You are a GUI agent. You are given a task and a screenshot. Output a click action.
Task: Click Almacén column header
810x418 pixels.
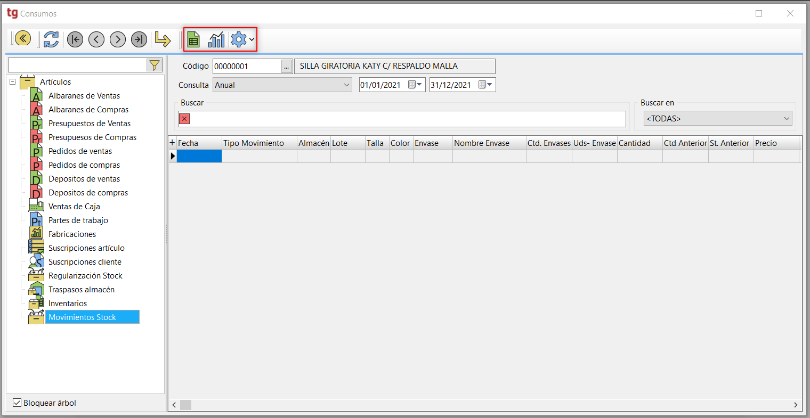(x=314, y=143)
